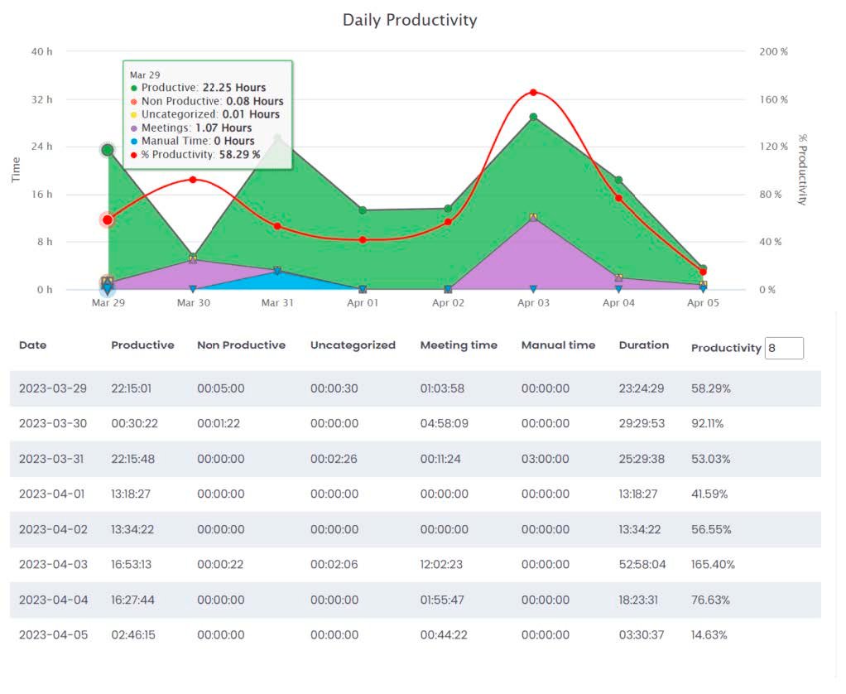Select the 165.40% productivity value cell
Image resolution: width=846 pixels, height=694 pixels.
click(x=713, y=565)
